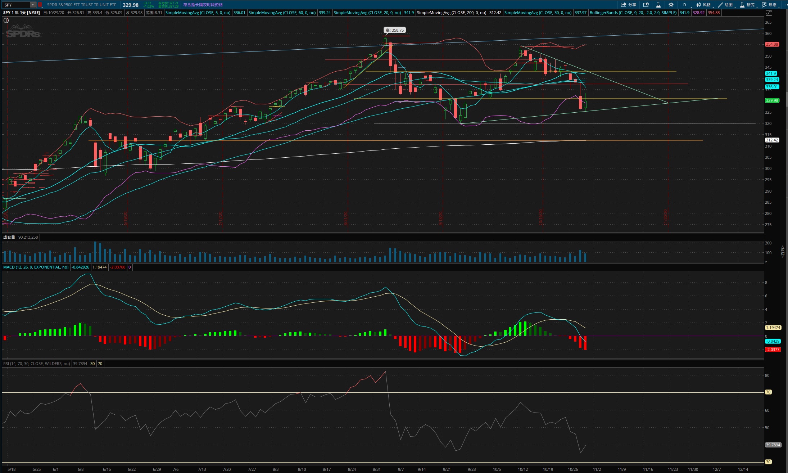Click the exclamation info icon on chart
Screen dimensions: 788x473
(x=6, y=21)
